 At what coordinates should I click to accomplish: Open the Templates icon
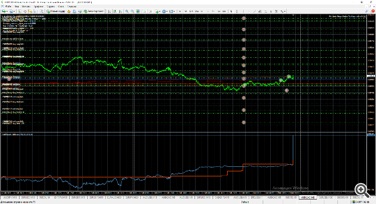point(171,11)
